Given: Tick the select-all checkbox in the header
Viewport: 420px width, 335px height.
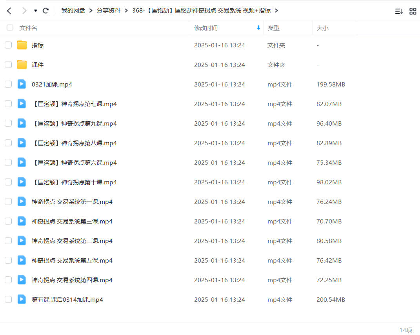Looking at the screenshot, I should click(10, 27).
